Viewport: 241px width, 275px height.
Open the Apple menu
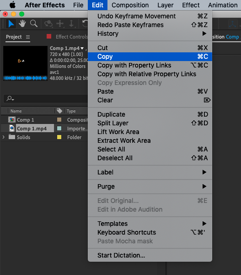coord(12,5)
